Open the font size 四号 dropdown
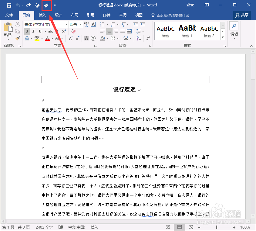The width and height of the screenshot is (256, 231). tap(81, 25)
